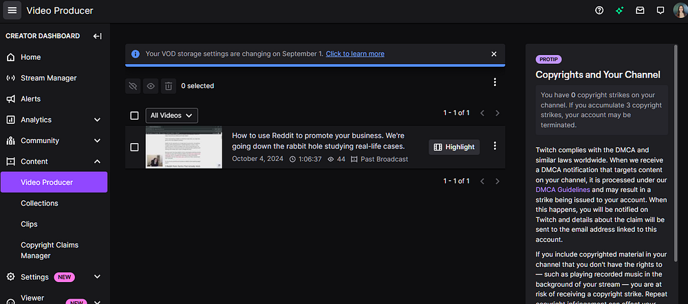The height and width of the screenshot is (304, 688).
Task: Open the All Videos filter dropdown
Action: [x=171, y=116]
